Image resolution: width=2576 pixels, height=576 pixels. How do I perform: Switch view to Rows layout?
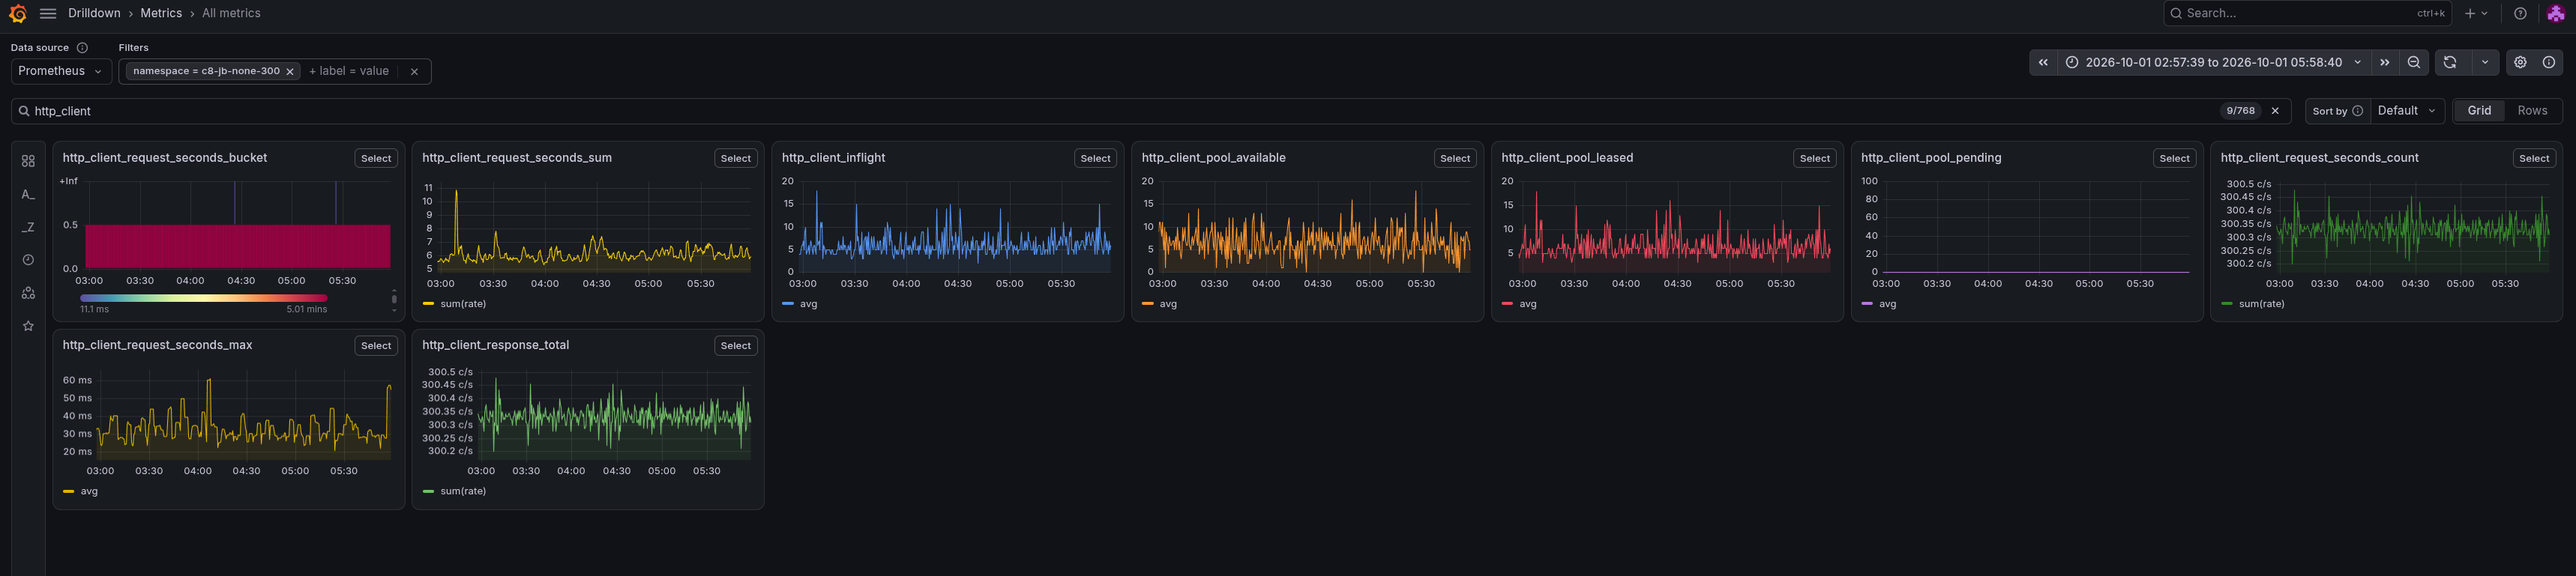pos(2532,111)
